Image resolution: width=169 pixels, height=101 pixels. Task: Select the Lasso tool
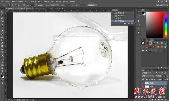(2, 18)
